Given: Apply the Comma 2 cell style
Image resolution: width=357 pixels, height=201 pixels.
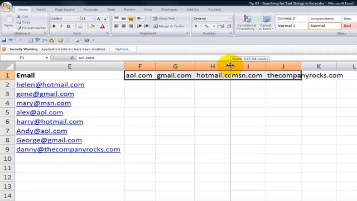Looking at the screenshot, I should pos(292,18).
